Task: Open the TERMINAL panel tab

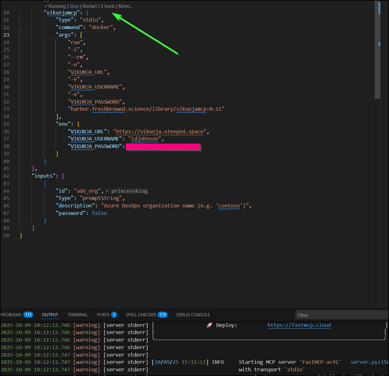Action: click(x=77, y=315)
